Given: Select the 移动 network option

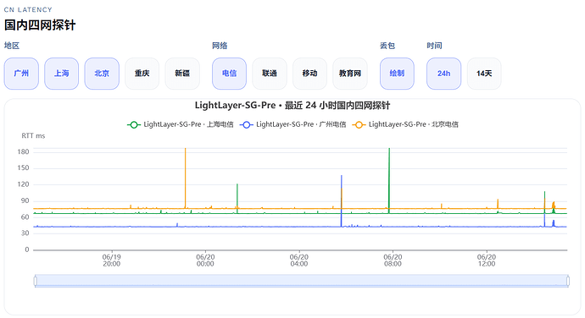Looking at the screenshot, I should tap(309, 74).
